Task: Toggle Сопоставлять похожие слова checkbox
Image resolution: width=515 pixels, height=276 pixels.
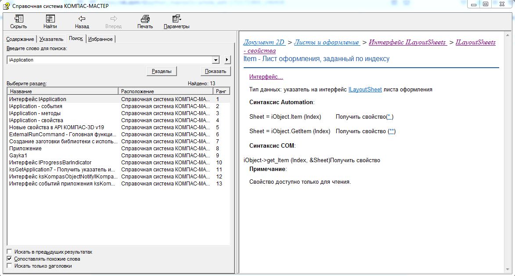Action: point(9,258)
